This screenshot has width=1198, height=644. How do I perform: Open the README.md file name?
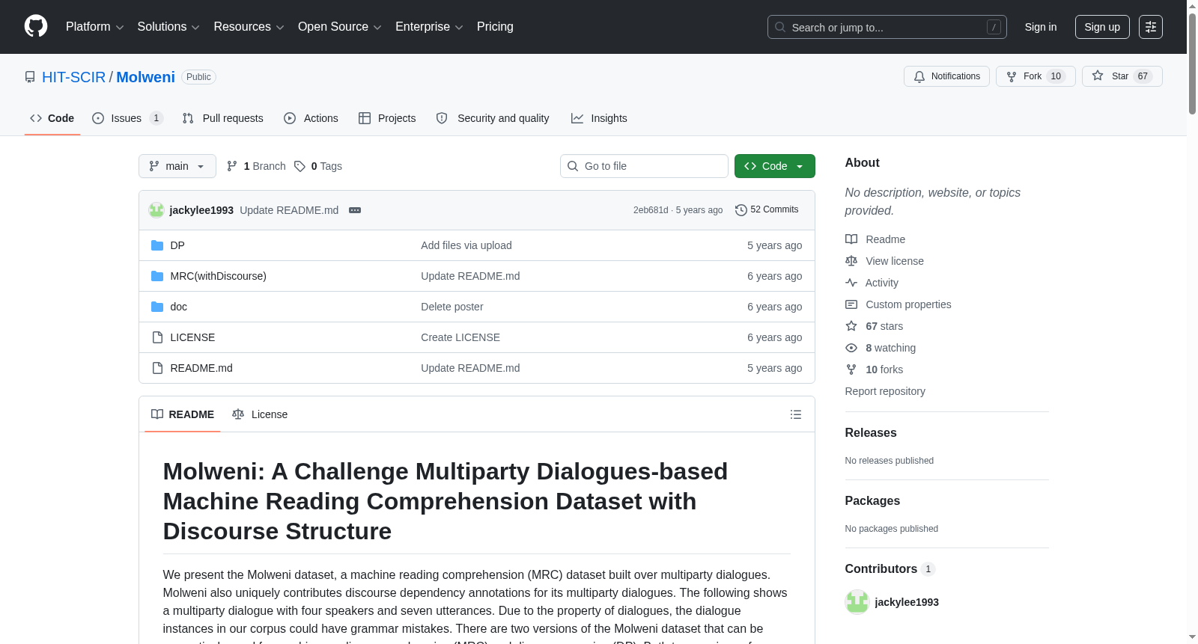pyautogui.click(x=201, y=368)
